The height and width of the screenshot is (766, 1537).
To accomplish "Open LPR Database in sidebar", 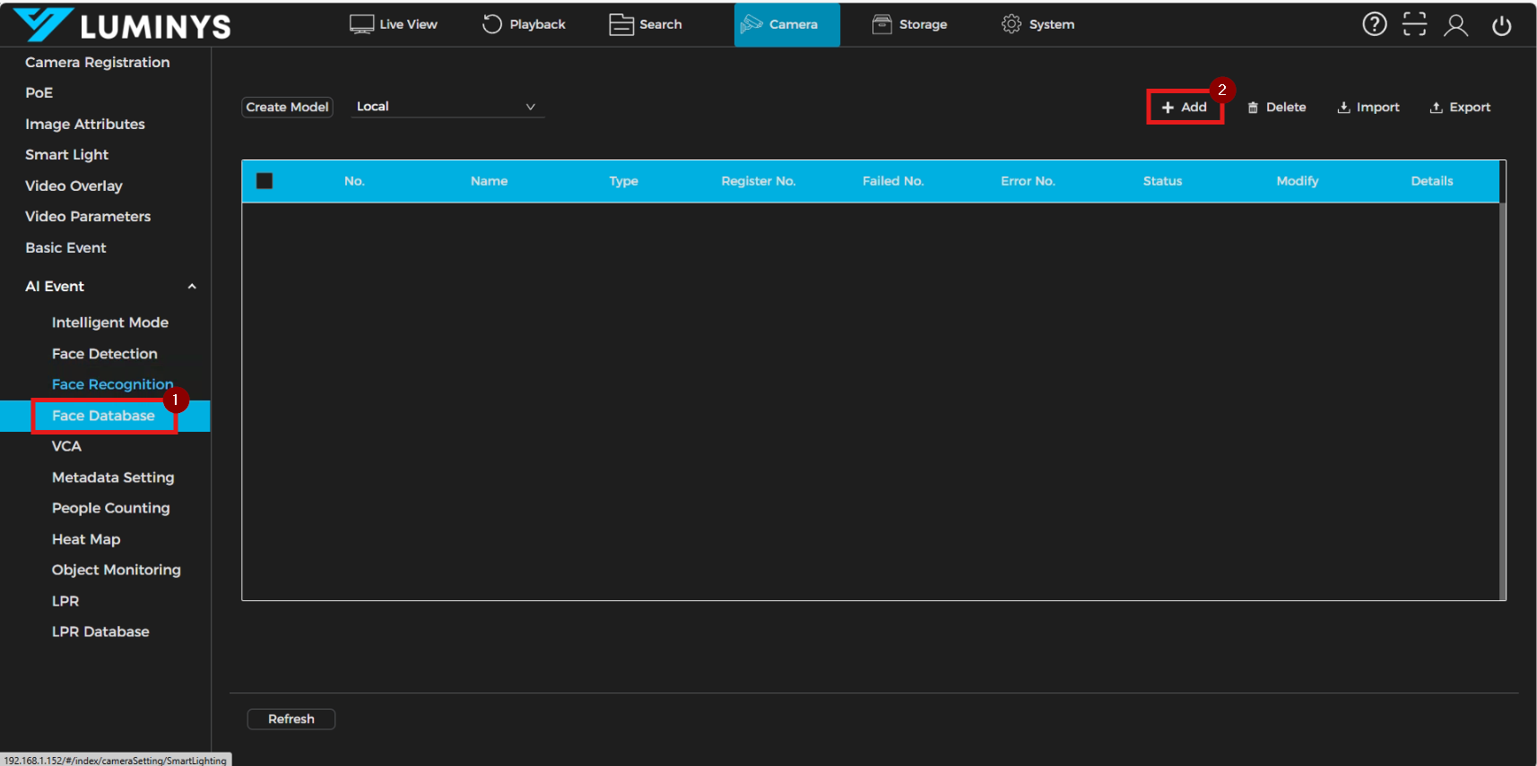I will tap(100, 632).
